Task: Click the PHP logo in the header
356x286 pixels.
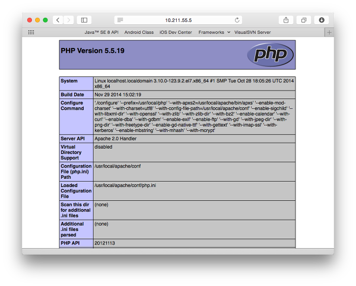Action: click(x=270, y=54)
